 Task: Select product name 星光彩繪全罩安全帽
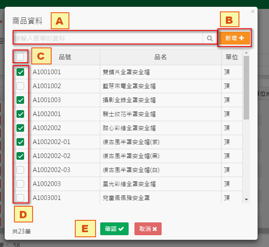(129, 184)
